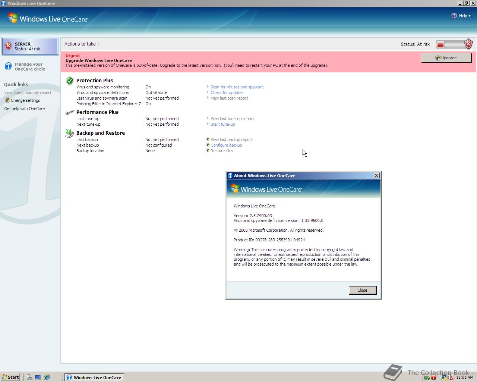Click the X on the About dialog title bar
477x382 pixels.
(377, 176)
